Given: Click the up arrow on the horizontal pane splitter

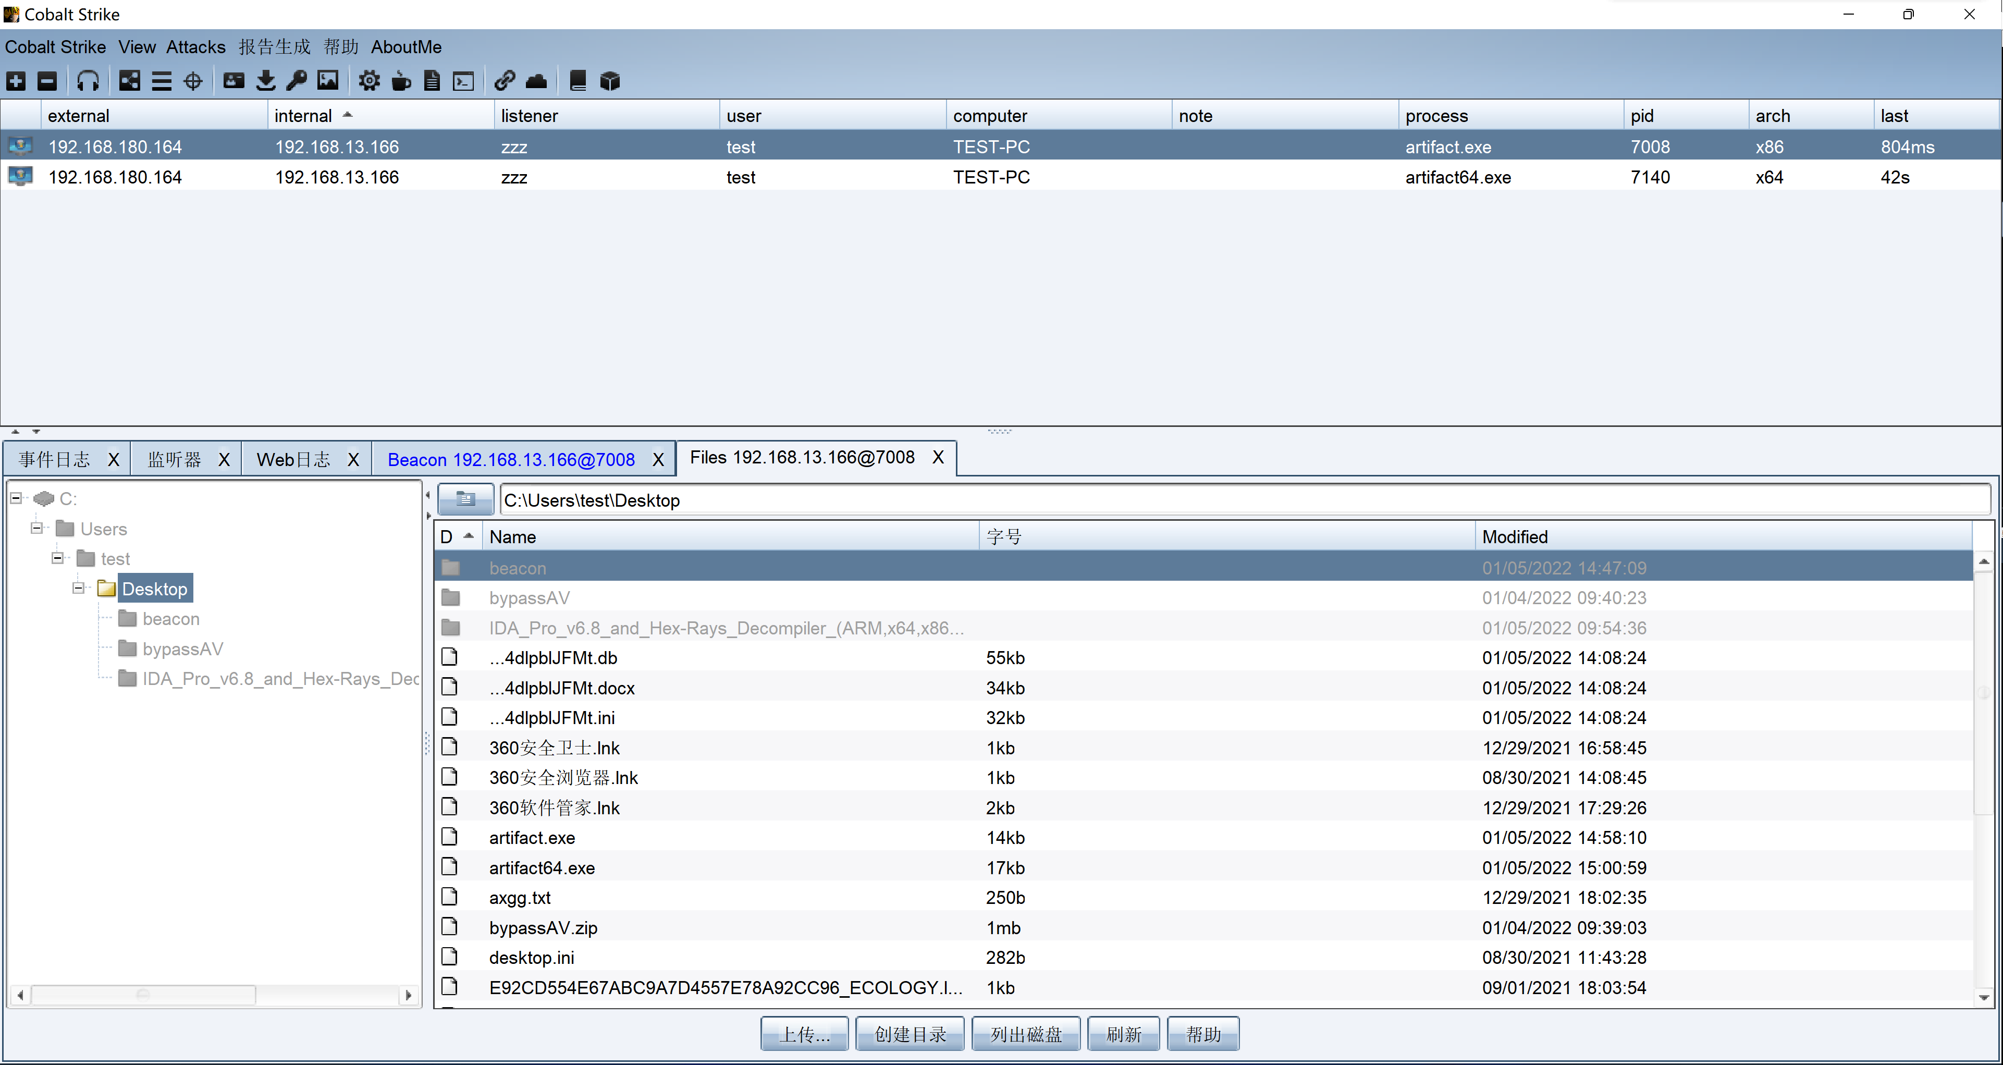Looking at the screenshot, I should (15, 431).
